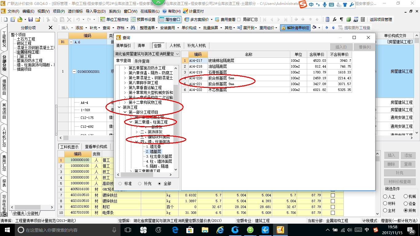
Task: Select 人工 filter radio button
Action: pyautogui.click(x=385, y=196)
